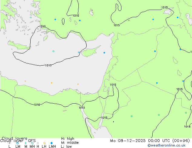
Task: Click the 1015 label near the Suez Canal
Action: click(x=82, y=108)
